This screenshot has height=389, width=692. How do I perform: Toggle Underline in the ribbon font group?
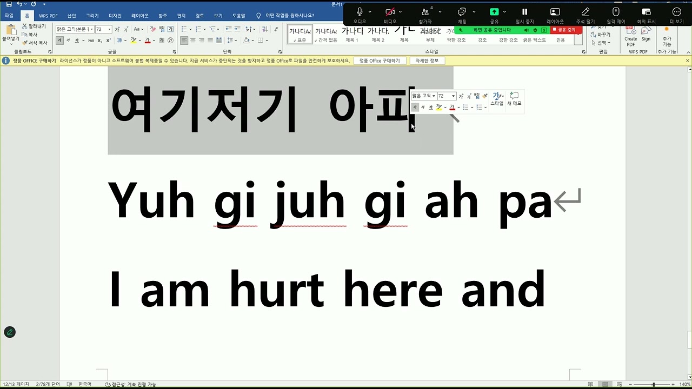77,41
